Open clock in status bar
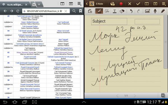The height and width of the screenshot is (105, 168). point(152,102)
